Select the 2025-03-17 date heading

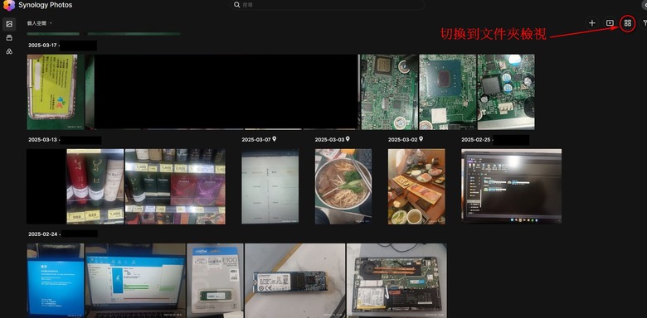(42, 46)
